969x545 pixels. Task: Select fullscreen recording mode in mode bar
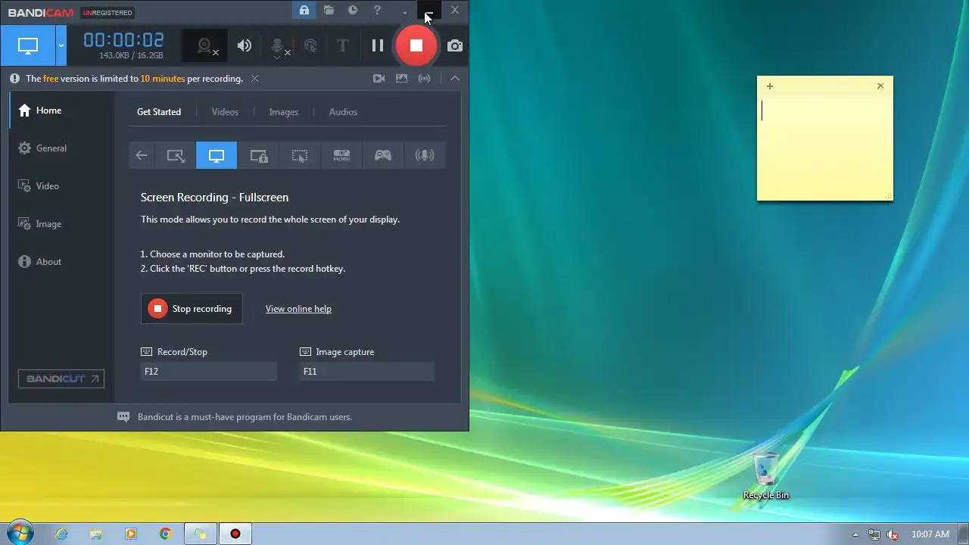point(217,155)
